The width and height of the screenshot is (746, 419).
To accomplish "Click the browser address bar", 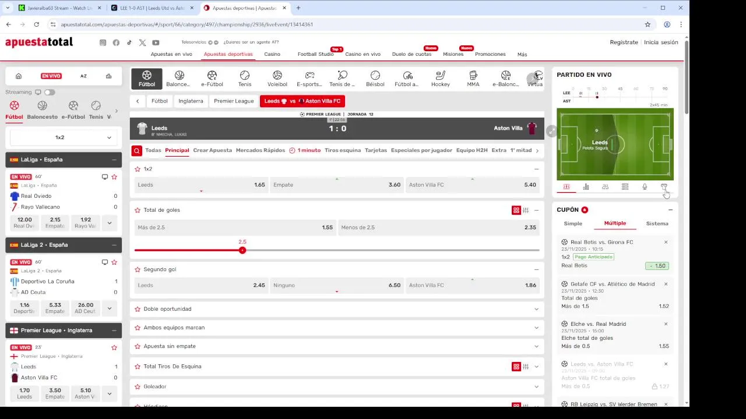I will click(x=344, y=24).
